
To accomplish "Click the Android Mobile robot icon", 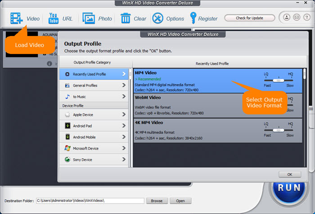I will pyautogui.click(x=67, y=137).
